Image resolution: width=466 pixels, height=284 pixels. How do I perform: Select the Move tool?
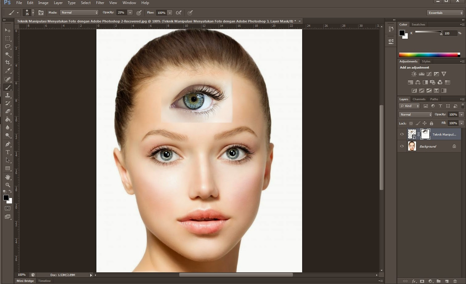[x=7, y=30]
